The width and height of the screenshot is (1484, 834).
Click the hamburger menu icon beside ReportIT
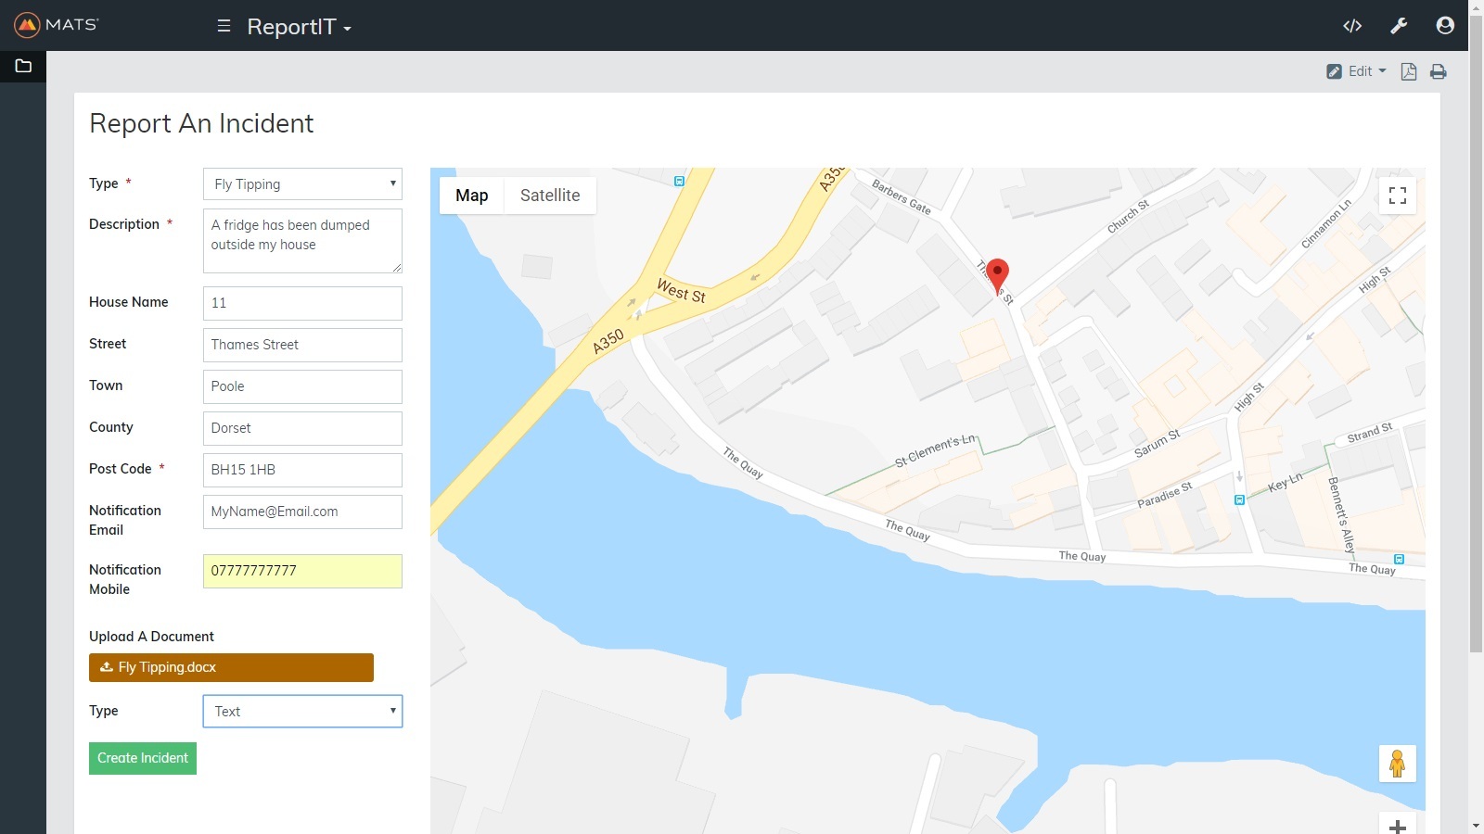(224, 26)
